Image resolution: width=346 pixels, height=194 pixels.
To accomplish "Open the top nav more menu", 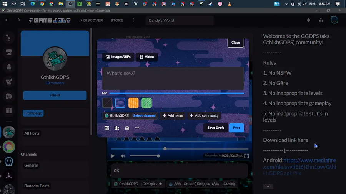I will click(x=133, y=20).
